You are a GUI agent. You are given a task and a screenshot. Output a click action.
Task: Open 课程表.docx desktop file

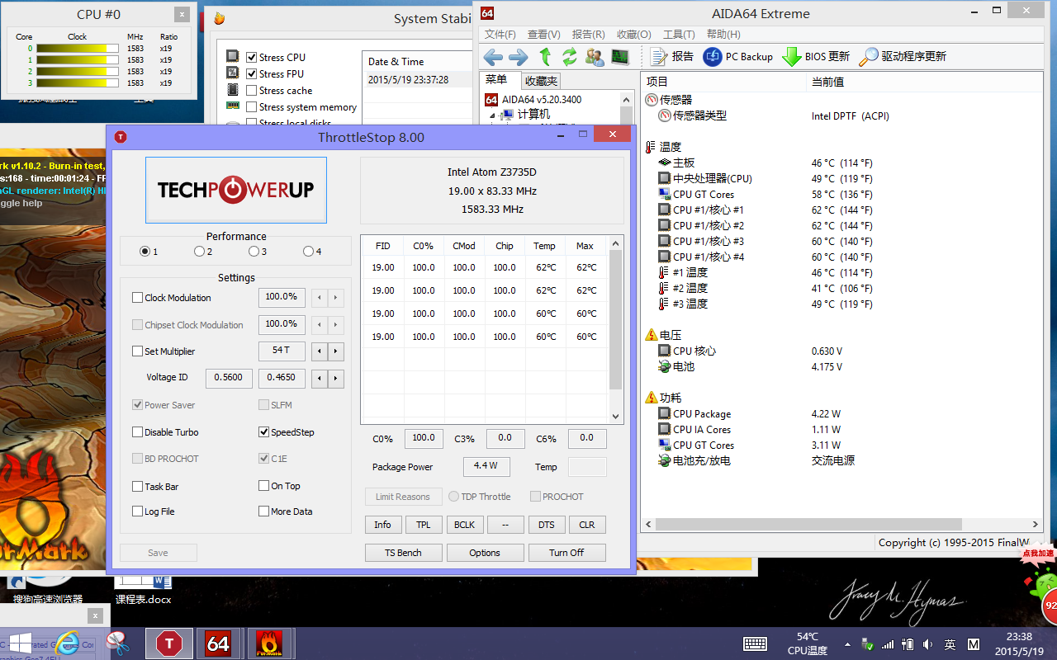[x=143, y=591]
